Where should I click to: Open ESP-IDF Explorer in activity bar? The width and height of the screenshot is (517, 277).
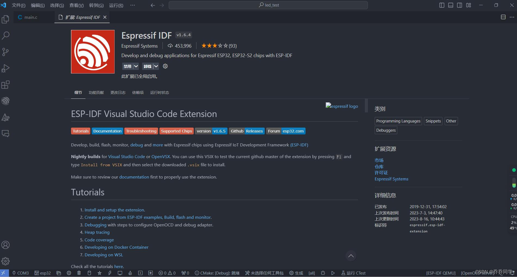click(x=5, y=101)
